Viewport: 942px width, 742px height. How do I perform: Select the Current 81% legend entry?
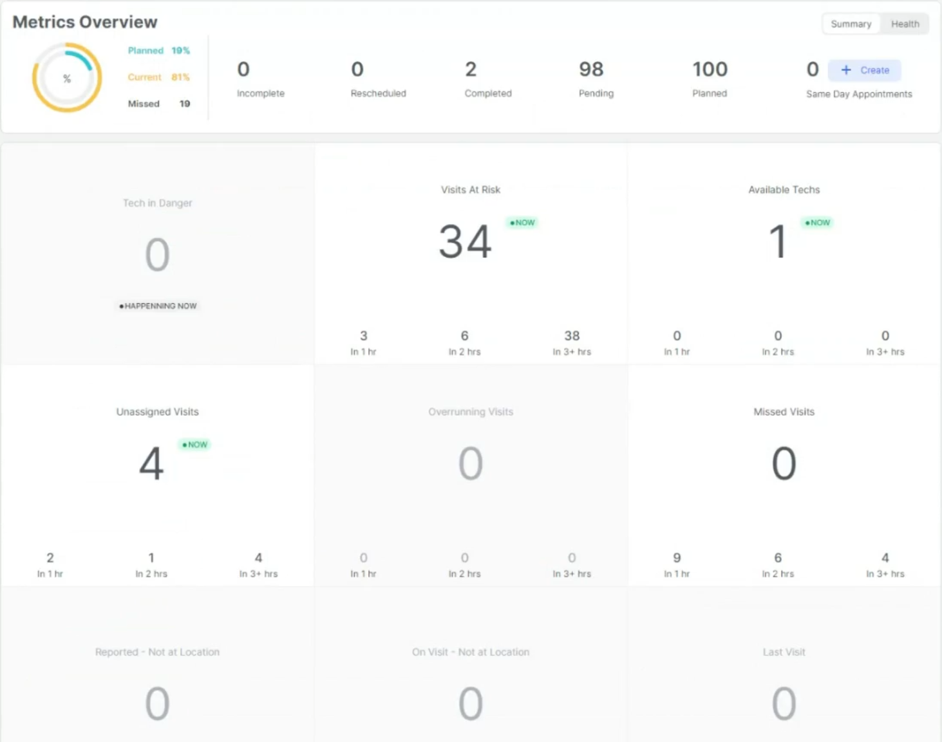tap(158, 77)
